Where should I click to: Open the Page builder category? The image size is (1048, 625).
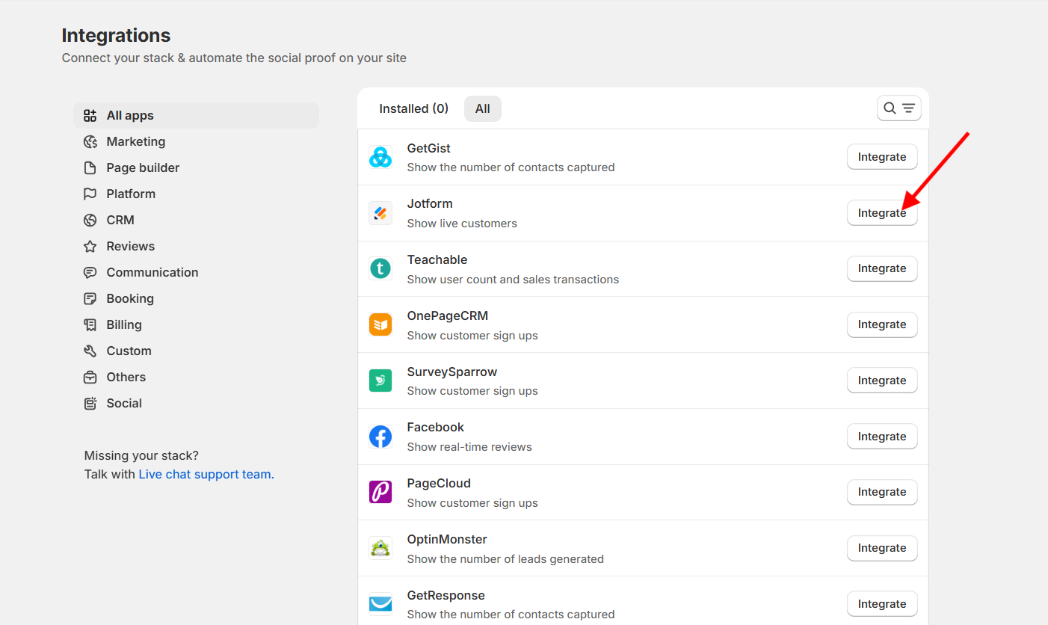click(197, 167)
